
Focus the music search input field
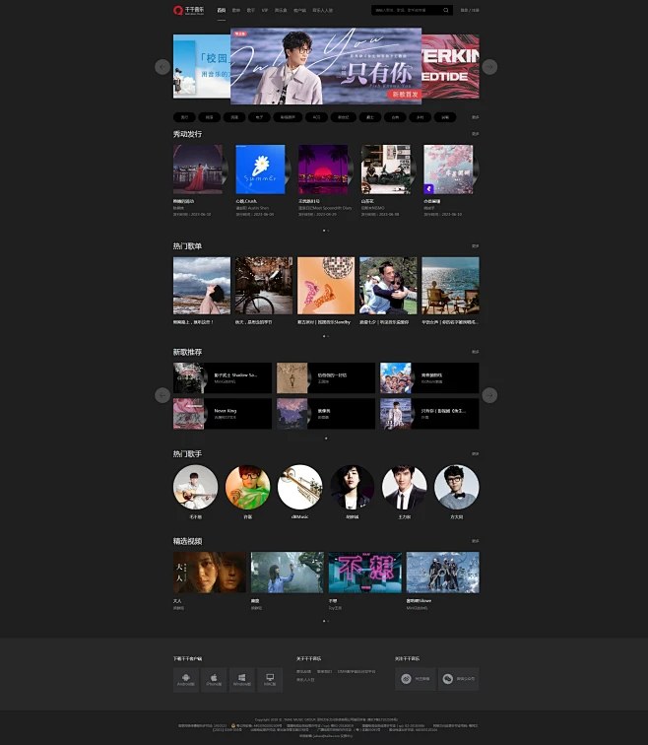[x=406, y=10]
